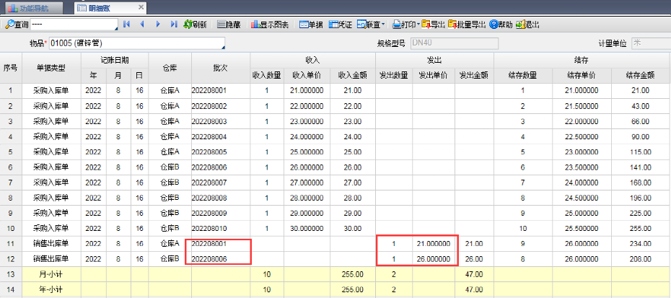The width and height of the screenshot is (671, 298).
Task: Click issue unit price 21.000000 in row 11
Action: tap(433, 244)
